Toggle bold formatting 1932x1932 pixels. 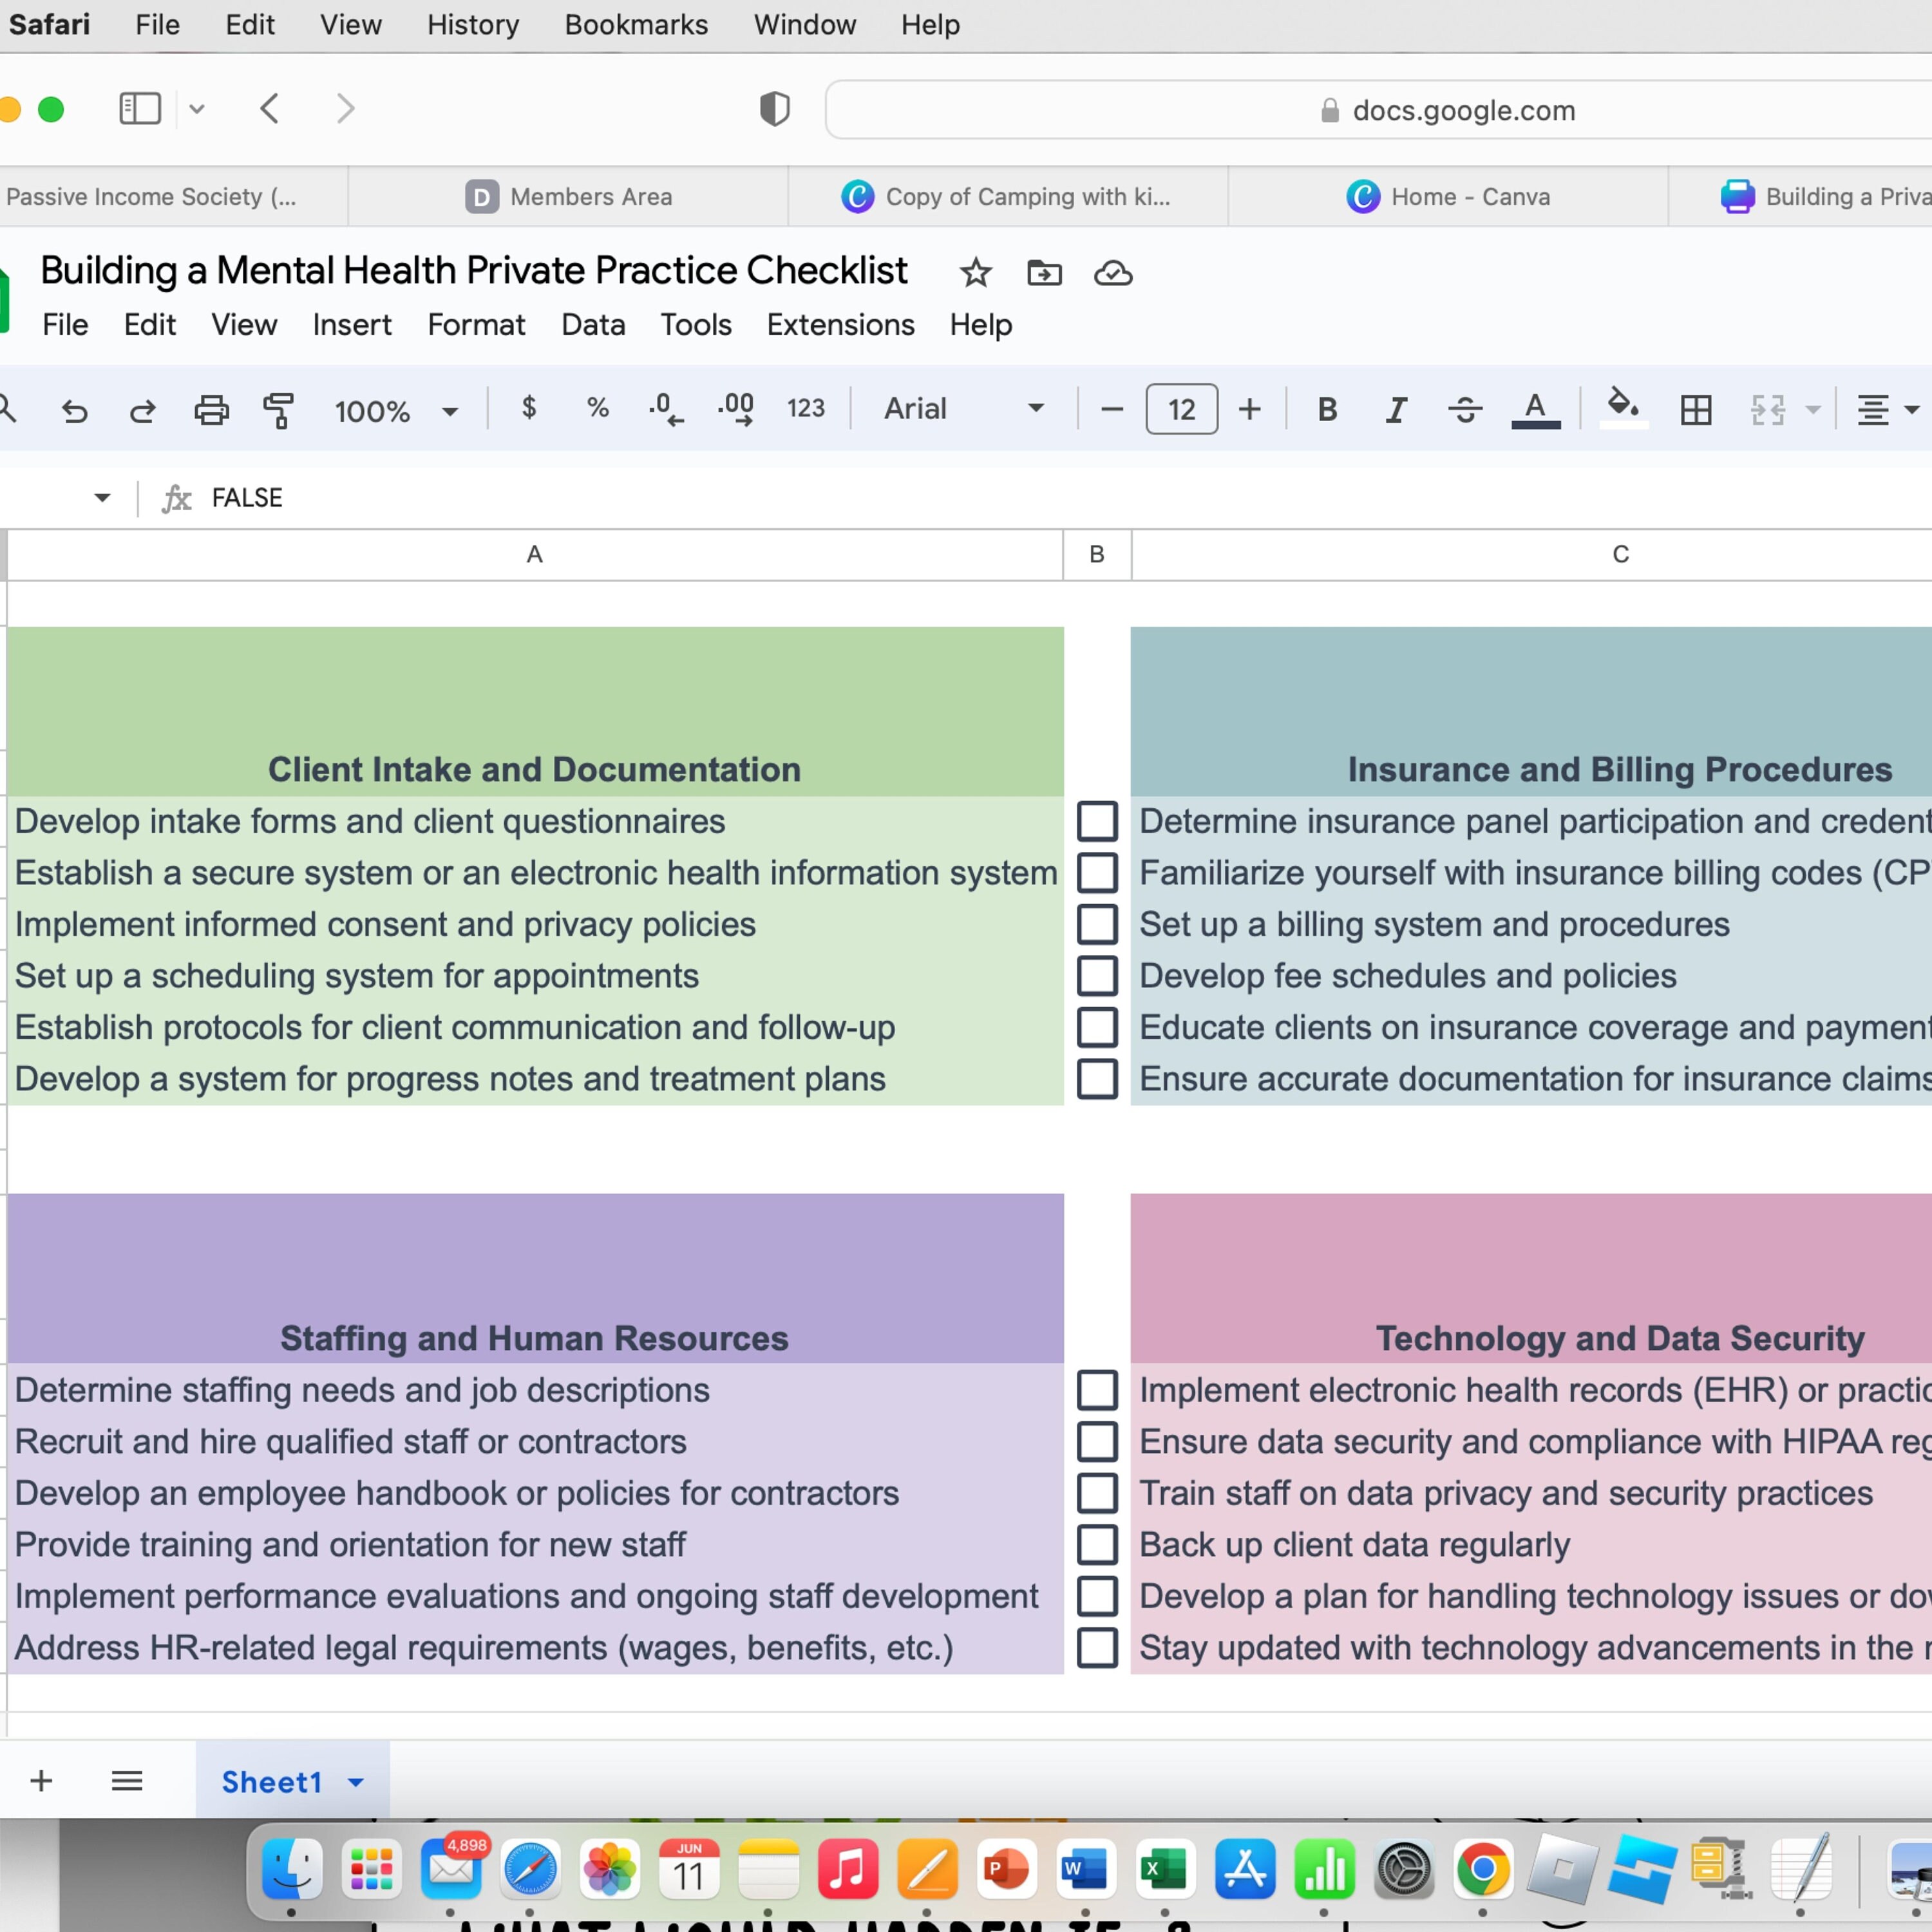[1327, 409]
